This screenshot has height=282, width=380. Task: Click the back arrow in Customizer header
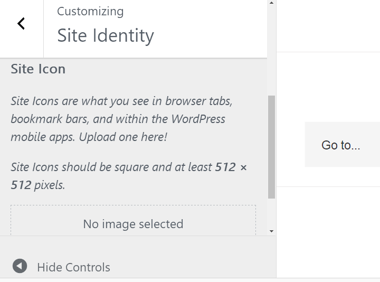[21, 24]
